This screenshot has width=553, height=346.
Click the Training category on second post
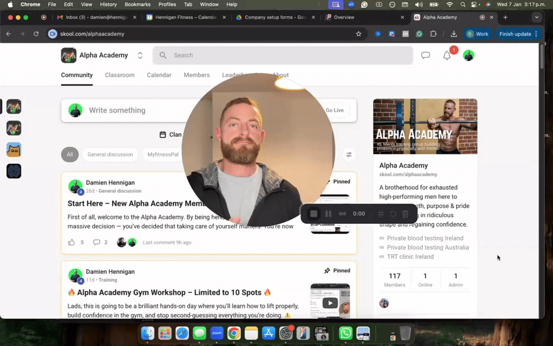(107, 280)
